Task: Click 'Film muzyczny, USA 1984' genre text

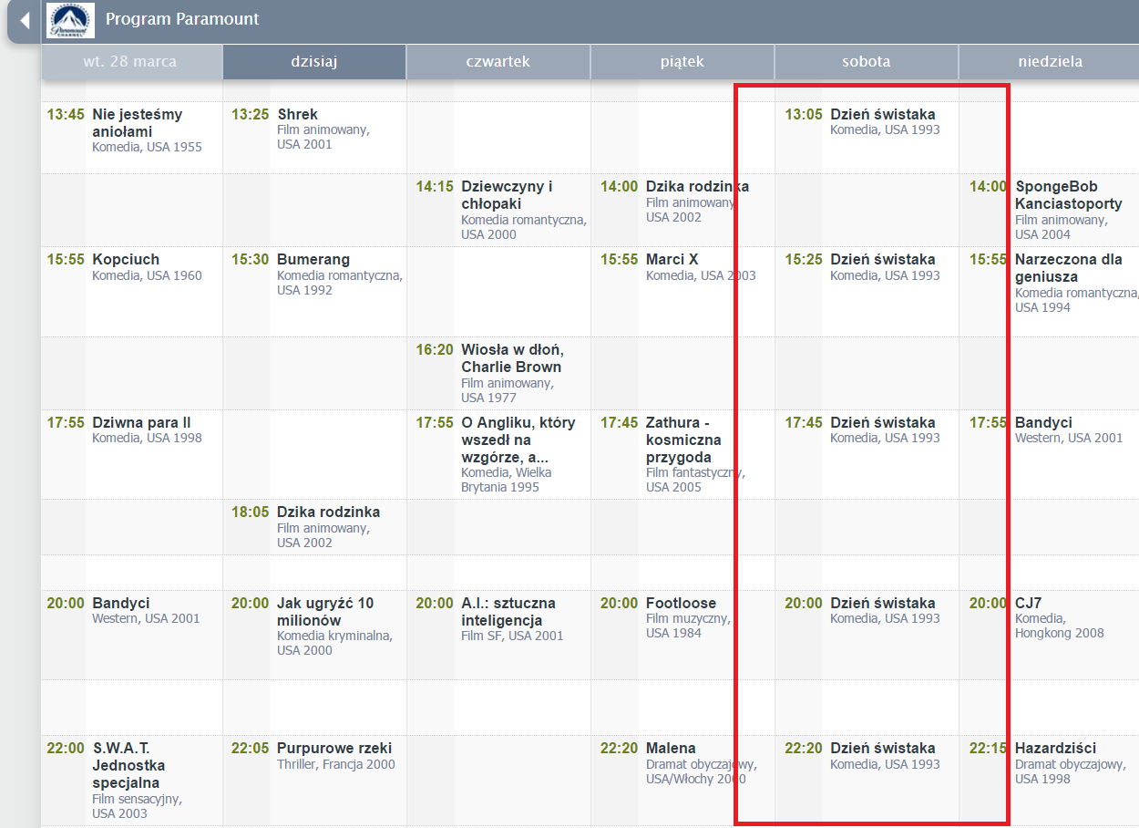Action: 688,626
